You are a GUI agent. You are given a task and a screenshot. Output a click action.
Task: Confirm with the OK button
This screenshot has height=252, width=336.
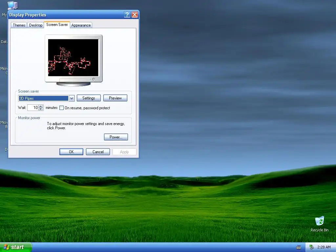pos(71,152)
